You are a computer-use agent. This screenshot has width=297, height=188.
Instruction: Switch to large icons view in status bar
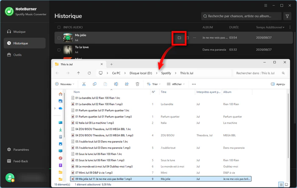[x=286, y=185]
